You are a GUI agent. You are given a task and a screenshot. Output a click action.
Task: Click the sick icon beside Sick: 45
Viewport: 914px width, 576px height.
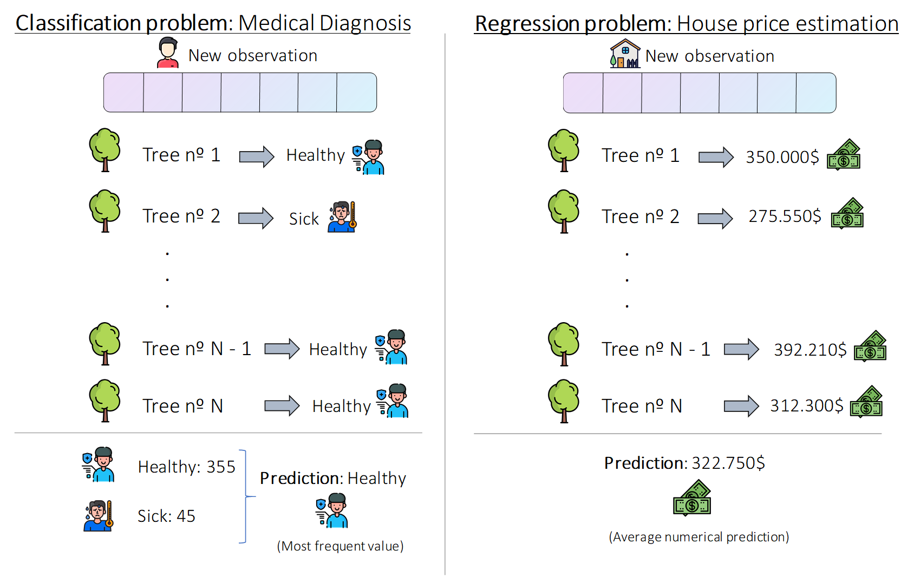click(x=99, y=516)
